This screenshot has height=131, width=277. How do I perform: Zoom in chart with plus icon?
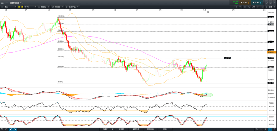265,129
